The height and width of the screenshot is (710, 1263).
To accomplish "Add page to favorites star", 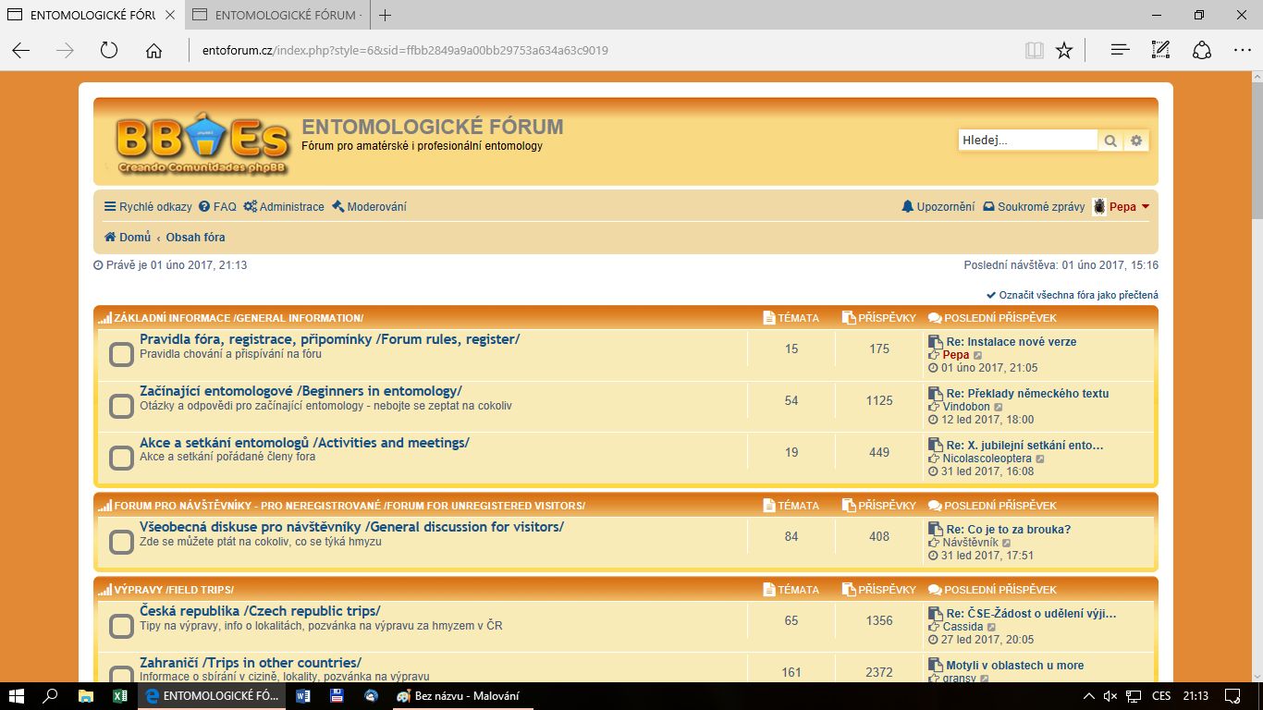I will click(1064, 51).
